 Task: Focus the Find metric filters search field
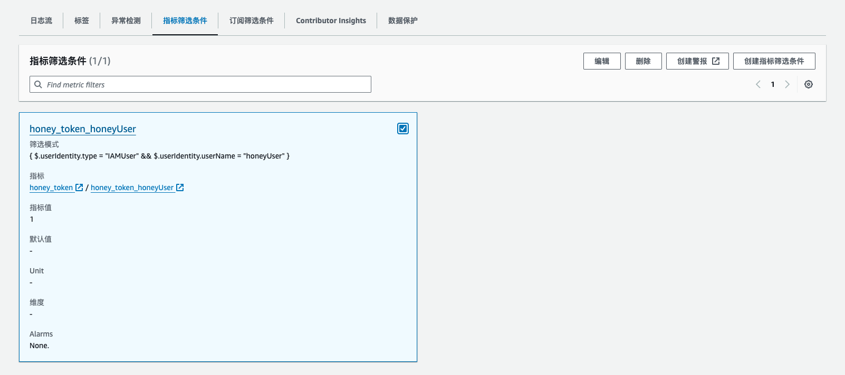coord(206,84)
